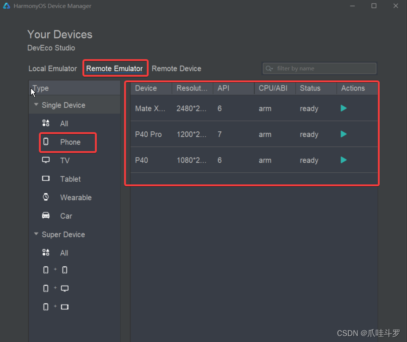Open the Remote Device tab
The height and width of the screenshot is (342, 407).
click(x=176, y=69)
